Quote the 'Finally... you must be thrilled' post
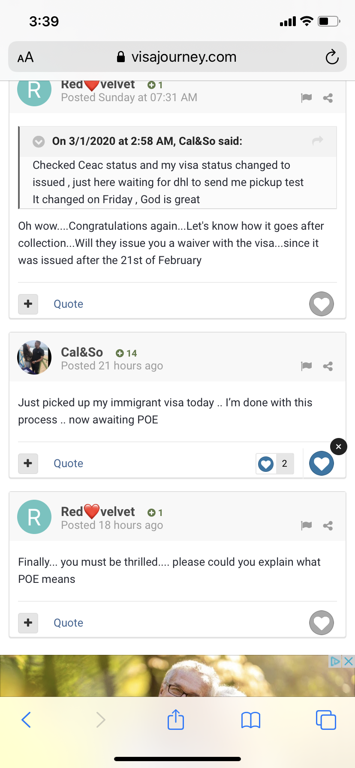355x768 pixels. click(x=68, y=623)
